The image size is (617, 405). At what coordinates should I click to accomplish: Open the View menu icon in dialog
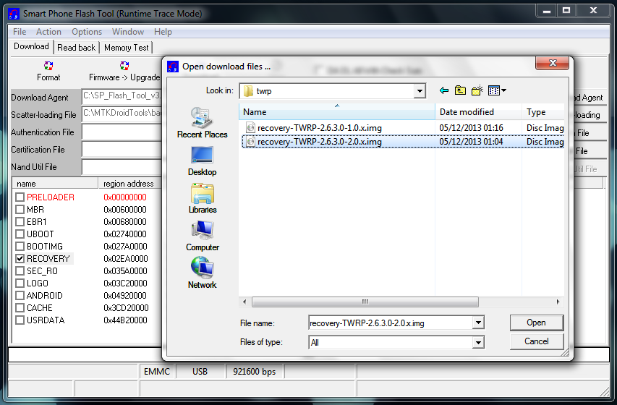point(497,91)
